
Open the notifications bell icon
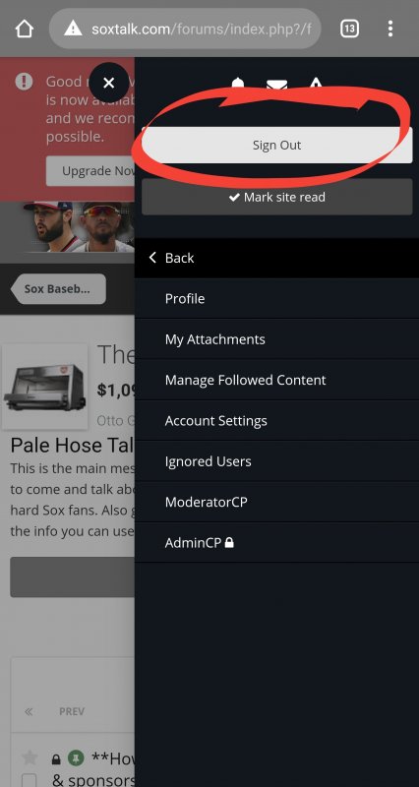click(x=238, y=84)
